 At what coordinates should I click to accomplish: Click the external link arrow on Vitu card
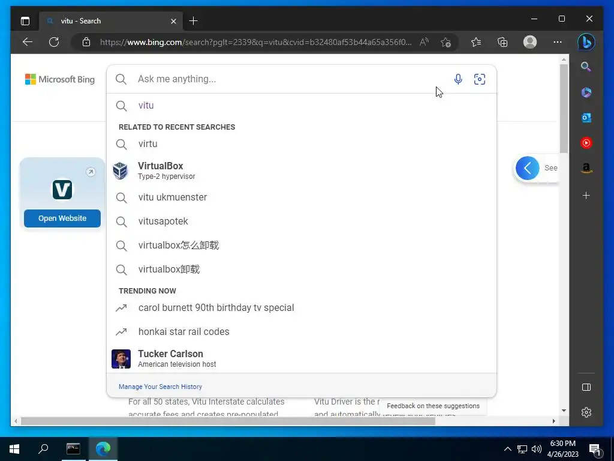(x=91, y=172)
